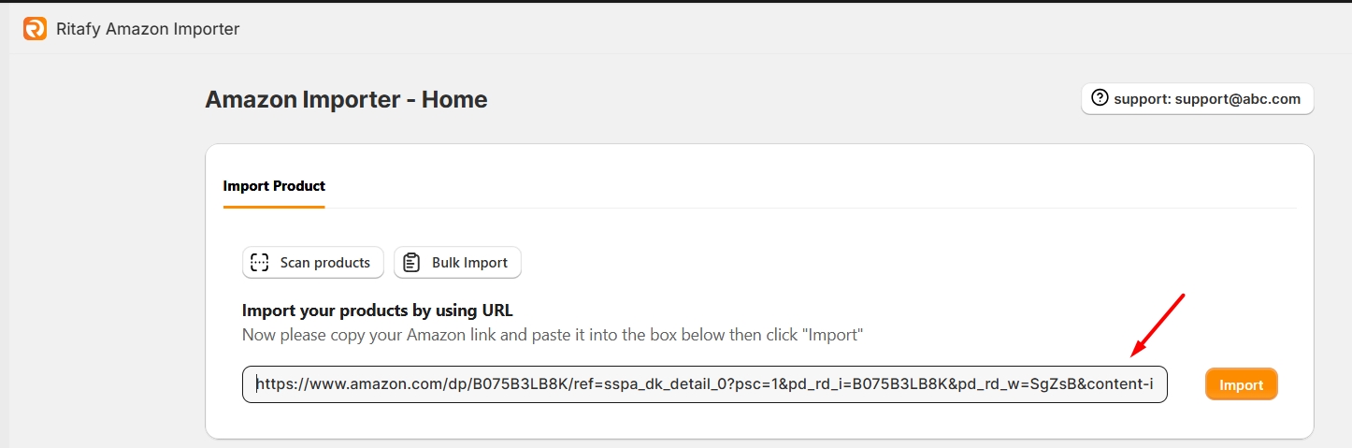The height and width of the screenshot is (448, 1352).
Task: Open the Import Product tab
Action: 274,186
